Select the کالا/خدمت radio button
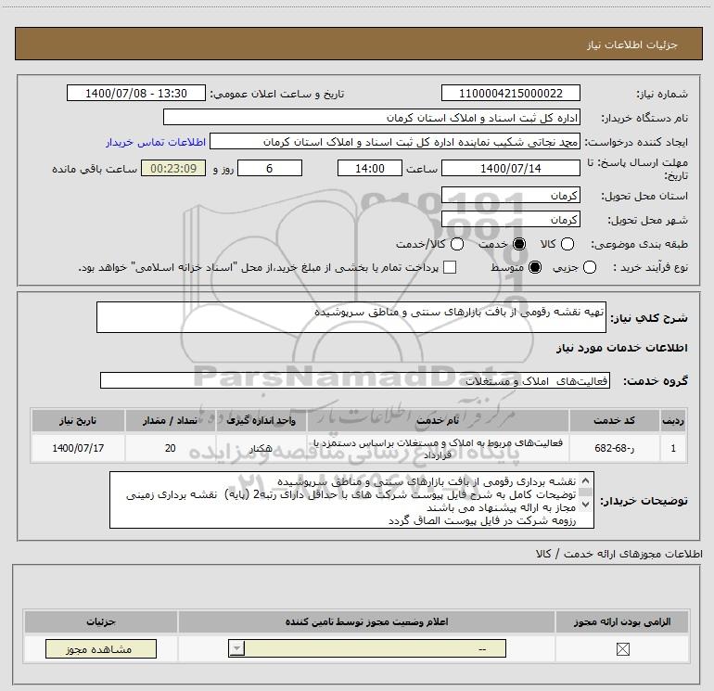This screenshot has height=691, width=714. pyautogui.click(x=457, y=244)
